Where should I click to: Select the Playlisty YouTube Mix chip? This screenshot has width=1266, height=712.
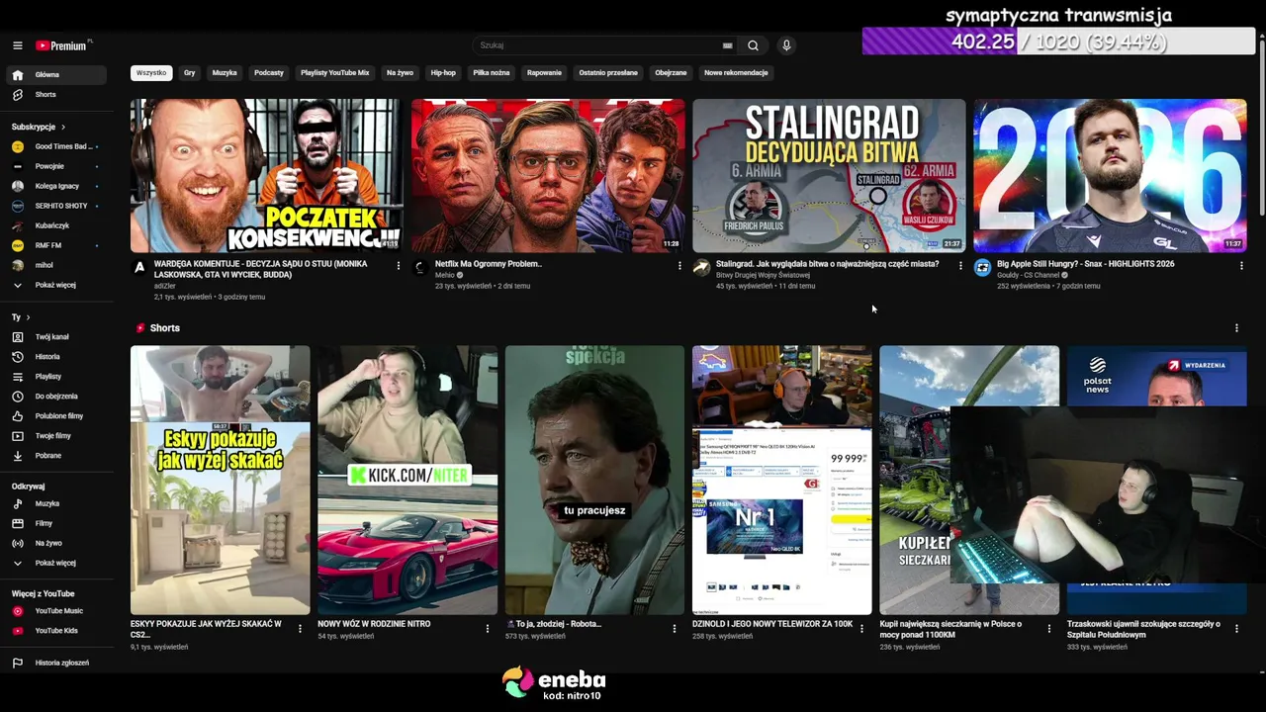335,73
